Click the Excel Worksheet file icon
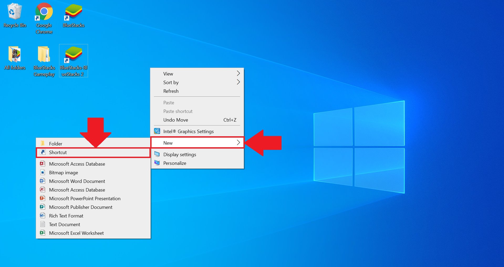The image size is (504, 267). coord(43,233)
